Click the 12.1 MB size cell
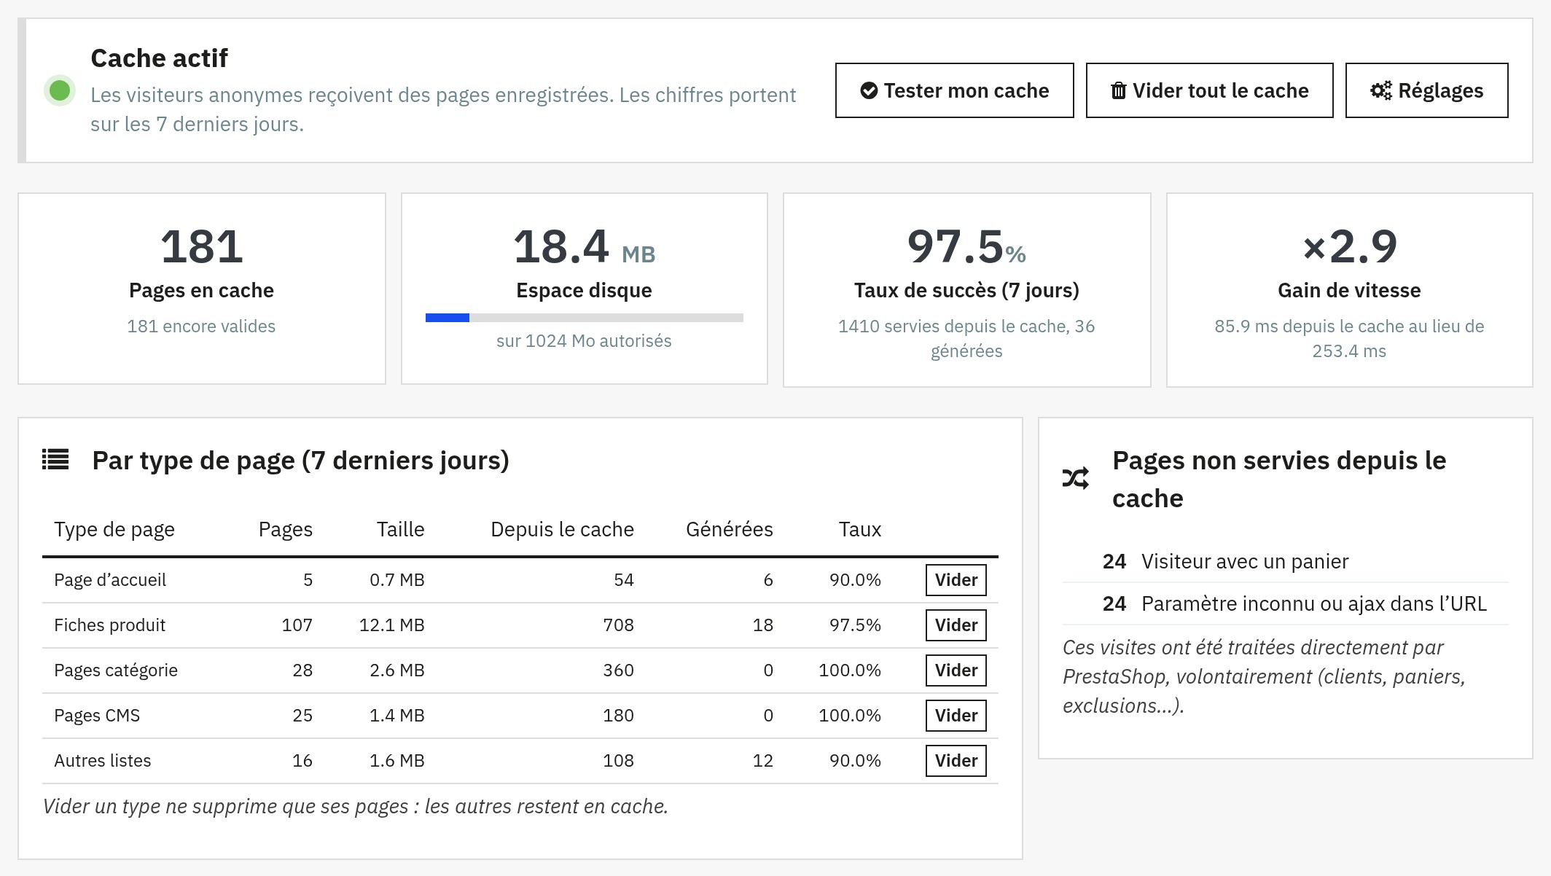Image resolution: width=1551 pixels, height=876 pixels. click(x=391, y=625)
